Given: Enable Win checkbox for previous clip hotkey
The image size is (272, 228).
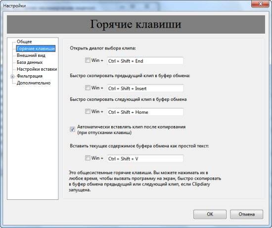Looking at the screenshot, I should 88,88.
